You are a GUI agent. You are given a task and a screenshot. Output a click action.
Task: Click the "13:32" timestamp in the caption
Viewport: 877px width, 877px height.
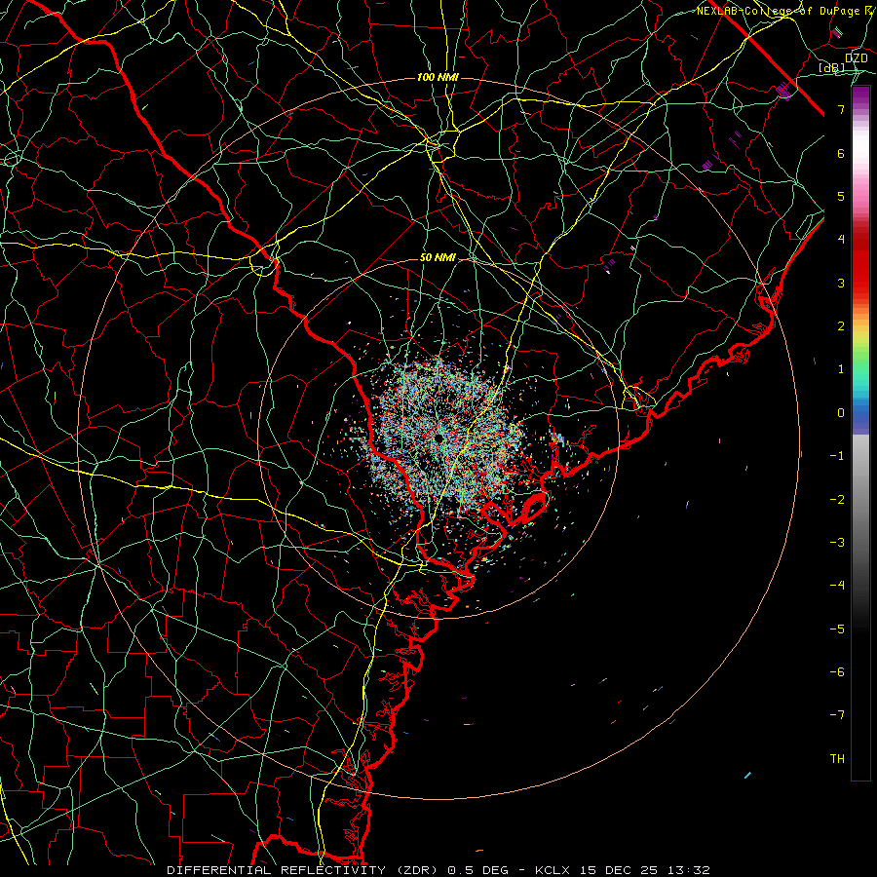(x=687, y=870)
